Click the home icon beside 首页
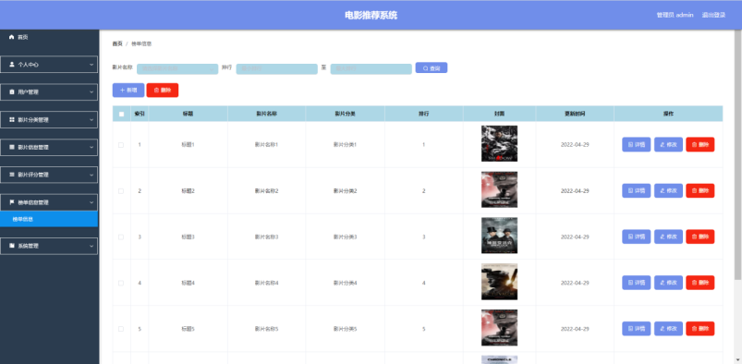The height and width of the screenshot is (364, 742). (x=12, y=37)
